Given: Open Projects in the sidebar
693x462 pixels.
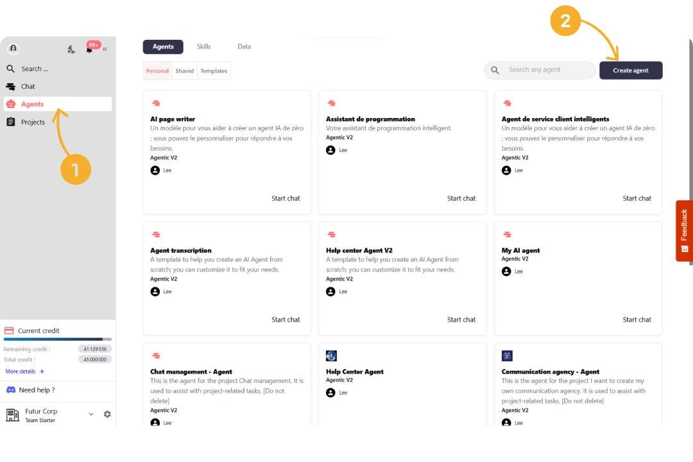Looking at the screenshot, I should [33, 122].
